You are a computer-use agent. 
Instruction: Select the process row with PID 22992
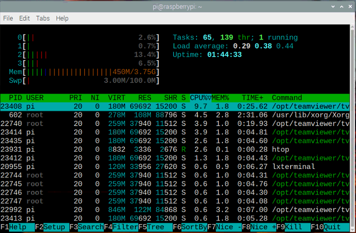tap(175, 210)
